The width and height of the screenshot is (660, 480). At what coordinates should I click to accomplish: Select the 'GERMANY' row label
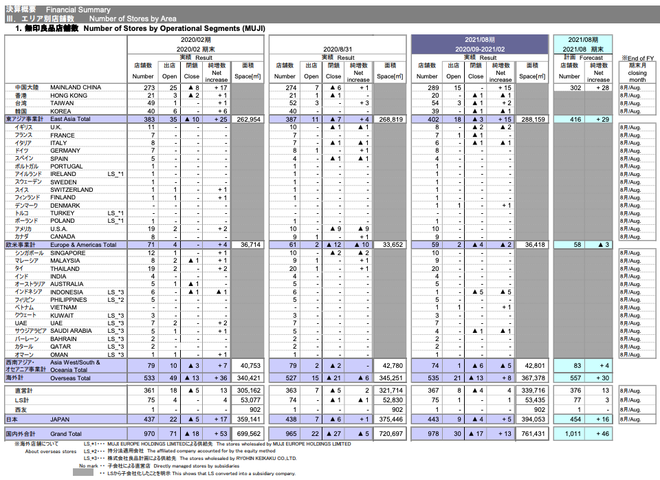pyautogui.click(x=65, y=151)
